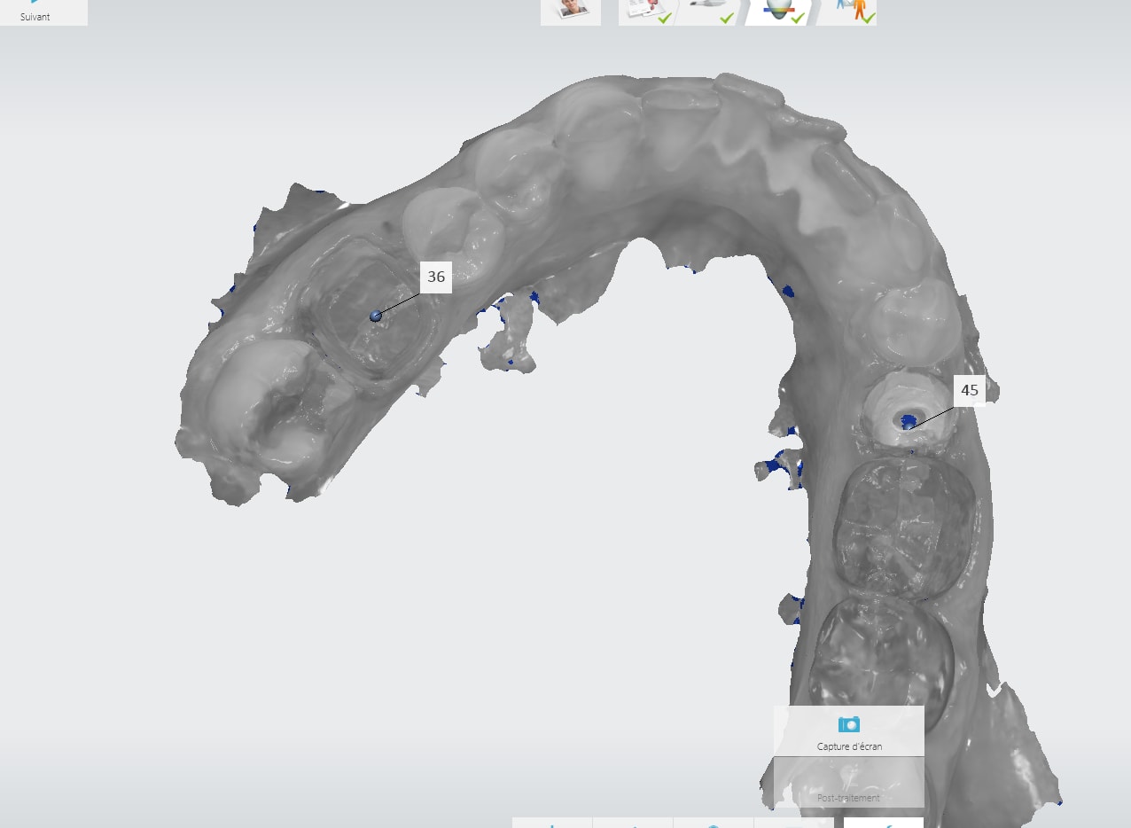Click the green checkmark on the scanner step

(727, 18)
